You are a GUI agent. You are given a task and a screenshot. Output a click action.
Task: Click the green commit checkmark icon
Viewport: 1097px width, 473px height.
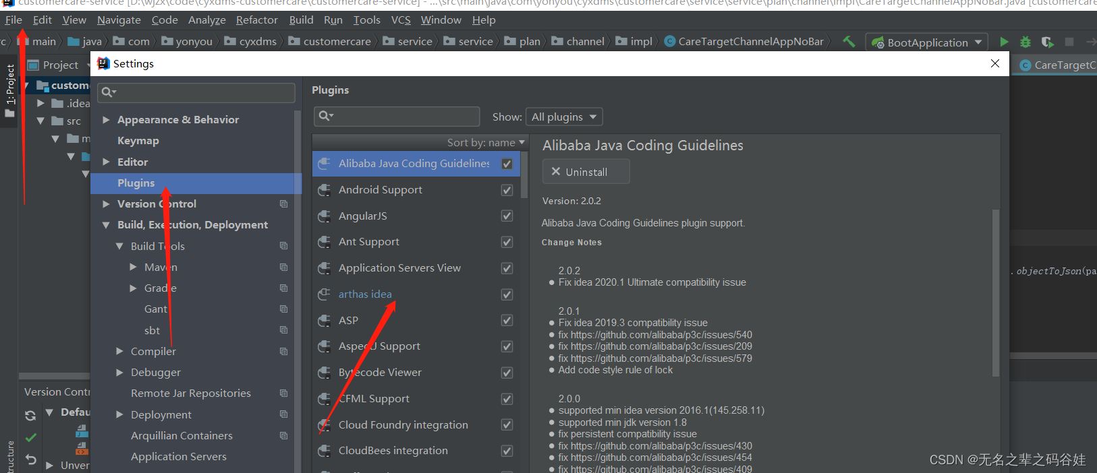(30, 437)
